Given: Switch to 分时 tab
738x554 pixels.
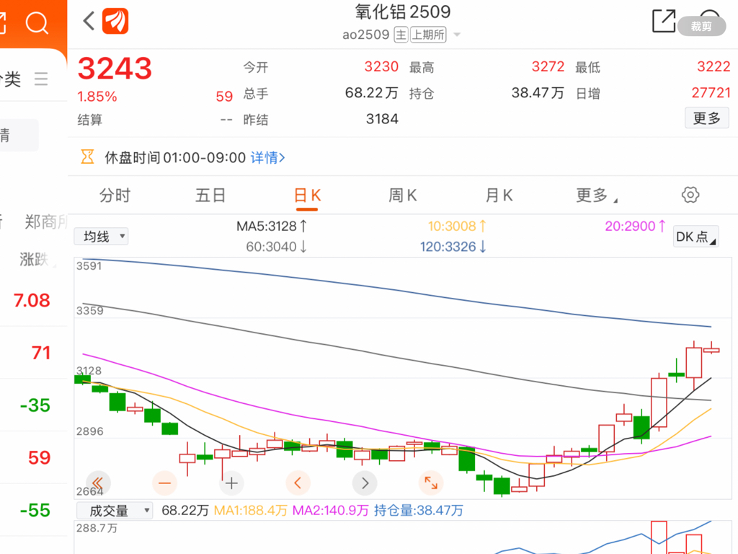Looking at the screenshot, I should (115, 195).
